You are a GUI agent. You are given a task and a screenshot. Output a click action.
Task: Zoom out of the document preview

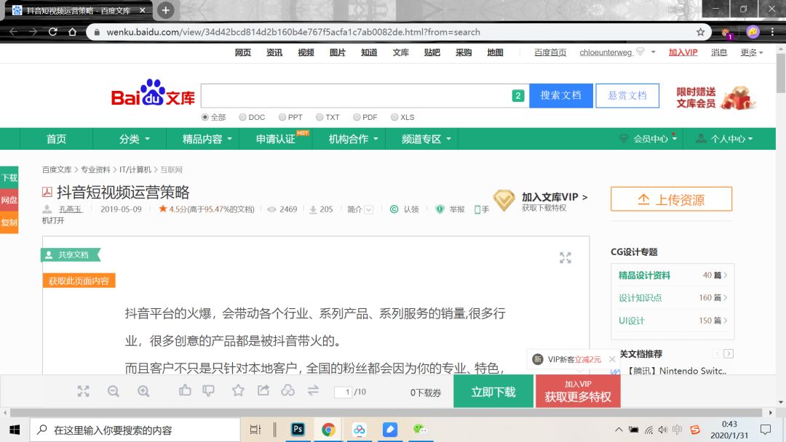pos(114,390)
